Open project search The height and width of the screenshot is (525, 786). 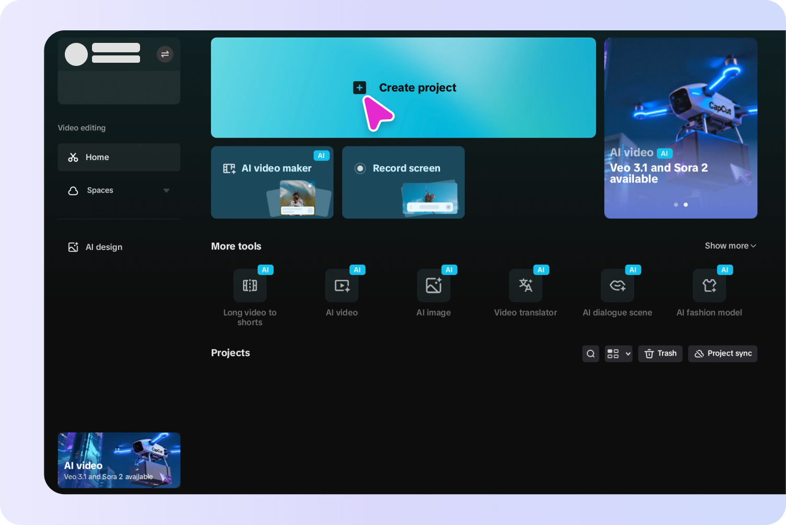click(591, 353)
